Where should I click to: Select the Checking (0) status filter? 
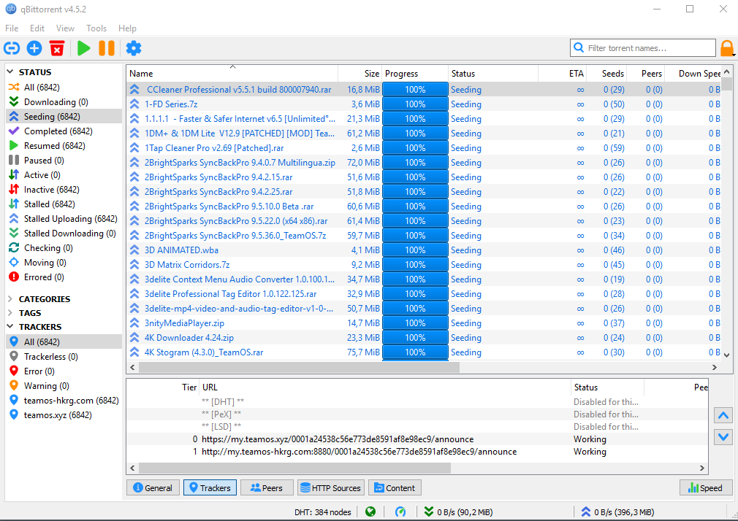tap(64, 247)
